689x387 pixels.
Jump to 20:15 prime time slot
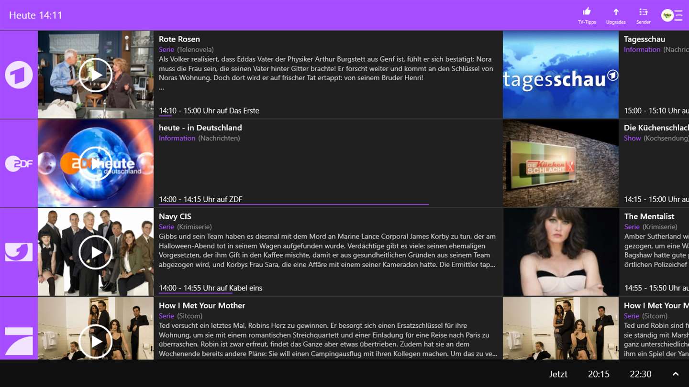599,374
